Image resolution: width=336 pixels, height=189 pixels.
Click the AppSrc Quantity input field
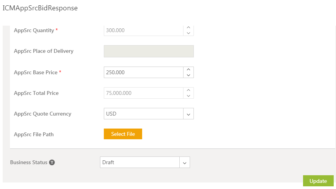[x=144, y=30]
